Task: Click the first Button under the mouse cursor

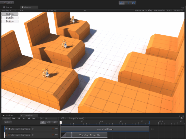Action: pyautogui.click(x=10, y=14)
